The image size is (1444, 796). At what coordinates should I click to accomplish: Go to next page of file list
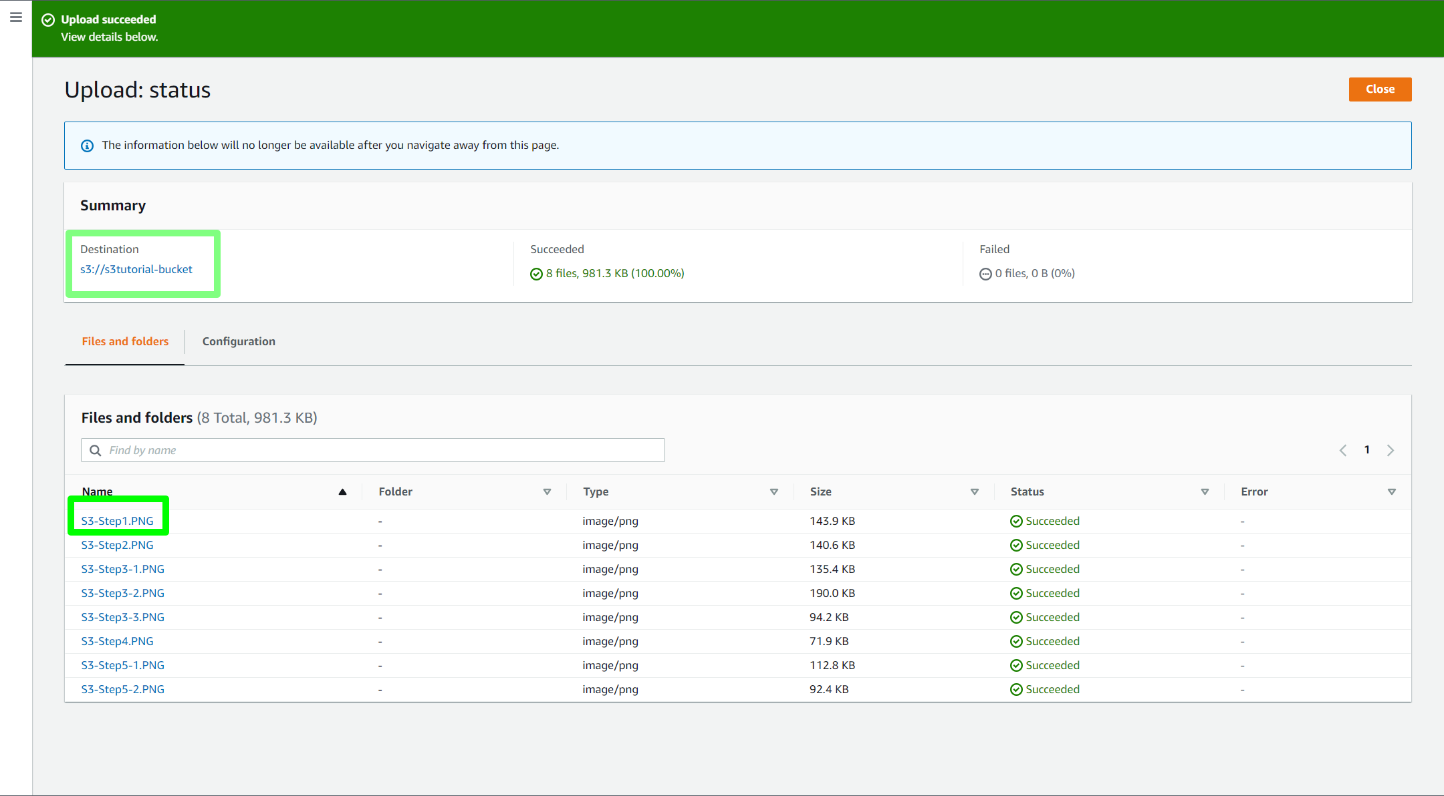[x=1391, y=450]
